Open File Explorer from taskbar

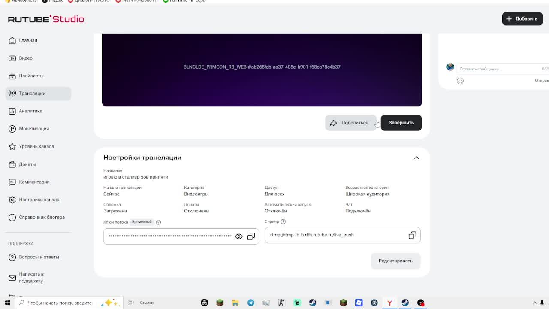(235, 303)
